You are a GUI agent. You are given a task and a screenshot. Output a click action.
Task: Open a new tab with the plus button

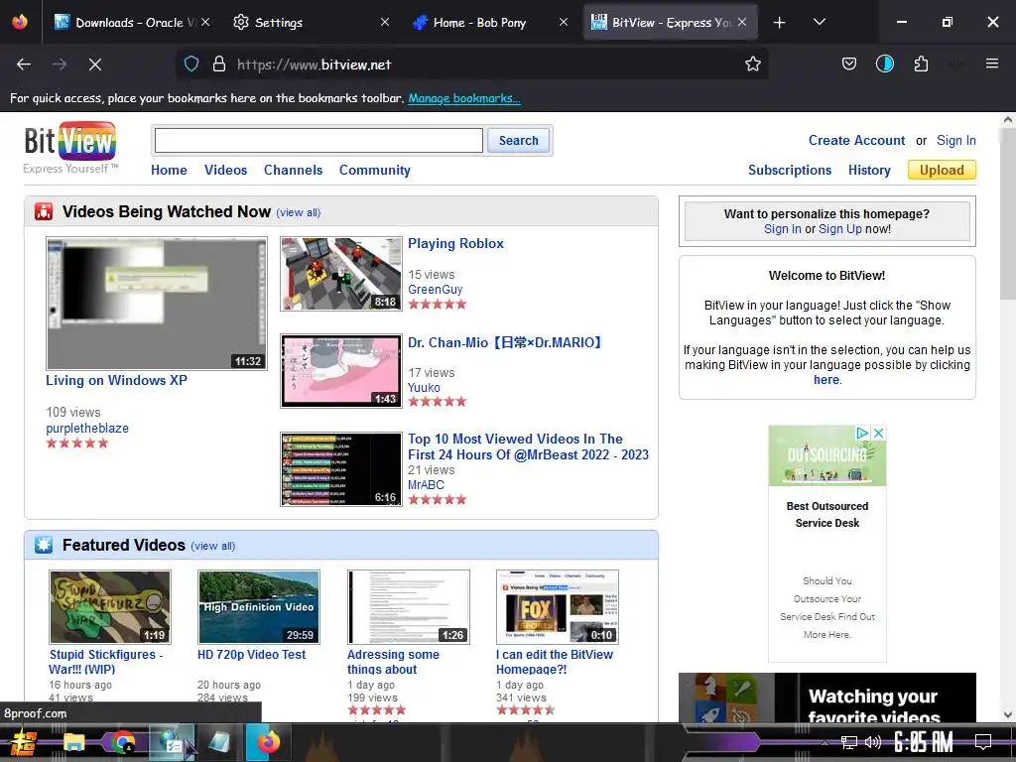click(x=779, y=23)
